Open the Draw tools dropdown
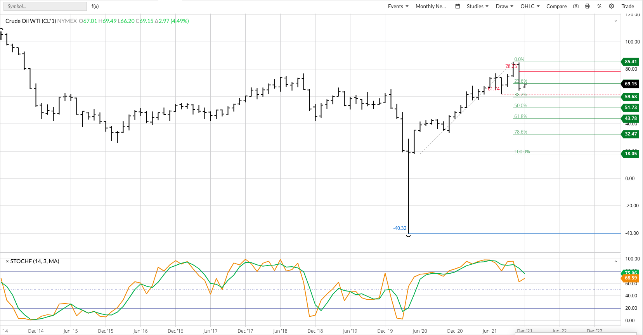Screen dimensions: 643x335 [x=504, y=6]
